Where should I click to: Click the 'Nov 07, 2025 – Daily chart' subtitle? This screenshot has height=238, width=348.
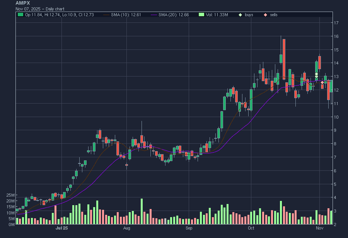pyautogui.click(x=40, y=9)
